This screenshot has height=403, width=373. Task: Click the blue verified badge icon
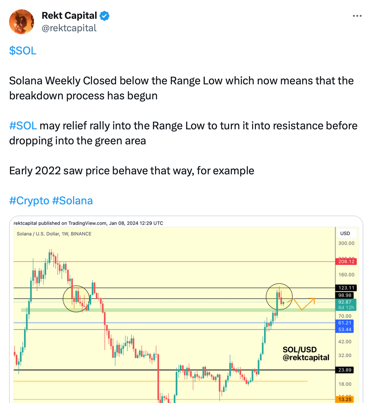pos(105,16)
